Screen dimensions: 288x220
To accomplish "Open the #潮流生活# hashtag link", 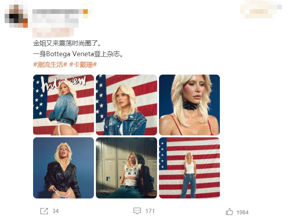I will click(x=50, y=65).
